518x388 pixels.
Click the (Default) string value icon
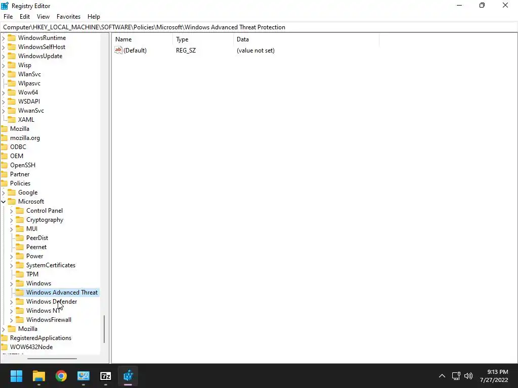(118, 50)
